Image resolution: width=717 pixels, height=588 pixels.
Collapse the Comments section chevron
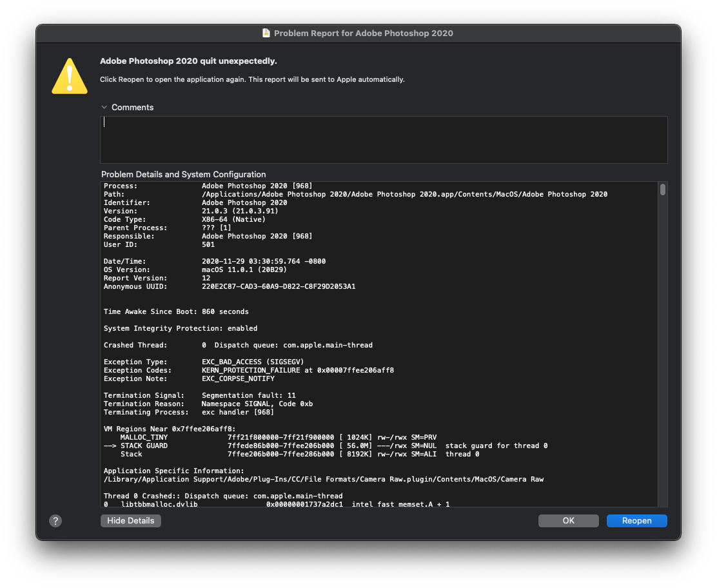click(104, 108)
